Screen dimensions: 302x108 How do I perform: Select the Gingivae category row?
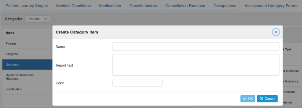pos(26,54)
